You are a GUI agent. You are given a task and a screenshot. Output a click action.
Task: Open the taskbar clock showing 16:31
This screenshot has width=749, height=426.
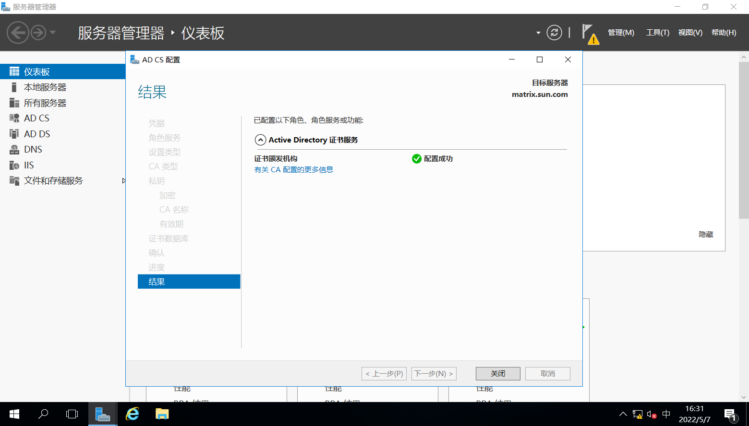(x=694, y=414)
